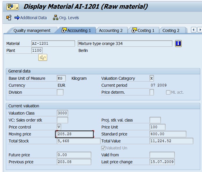Select the Accounting 1 tab
Screen dimensions: 202x172
pos(76,30)
